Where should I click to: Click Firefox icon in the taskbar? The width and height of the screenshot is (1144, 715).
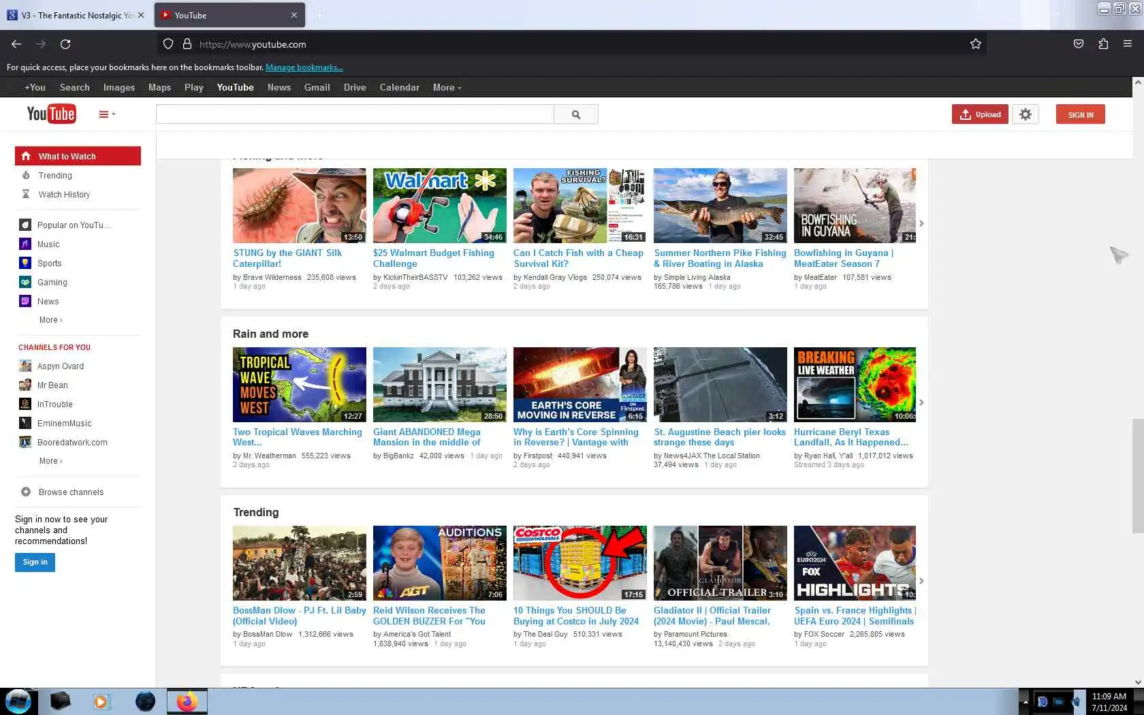coord(187,701)
